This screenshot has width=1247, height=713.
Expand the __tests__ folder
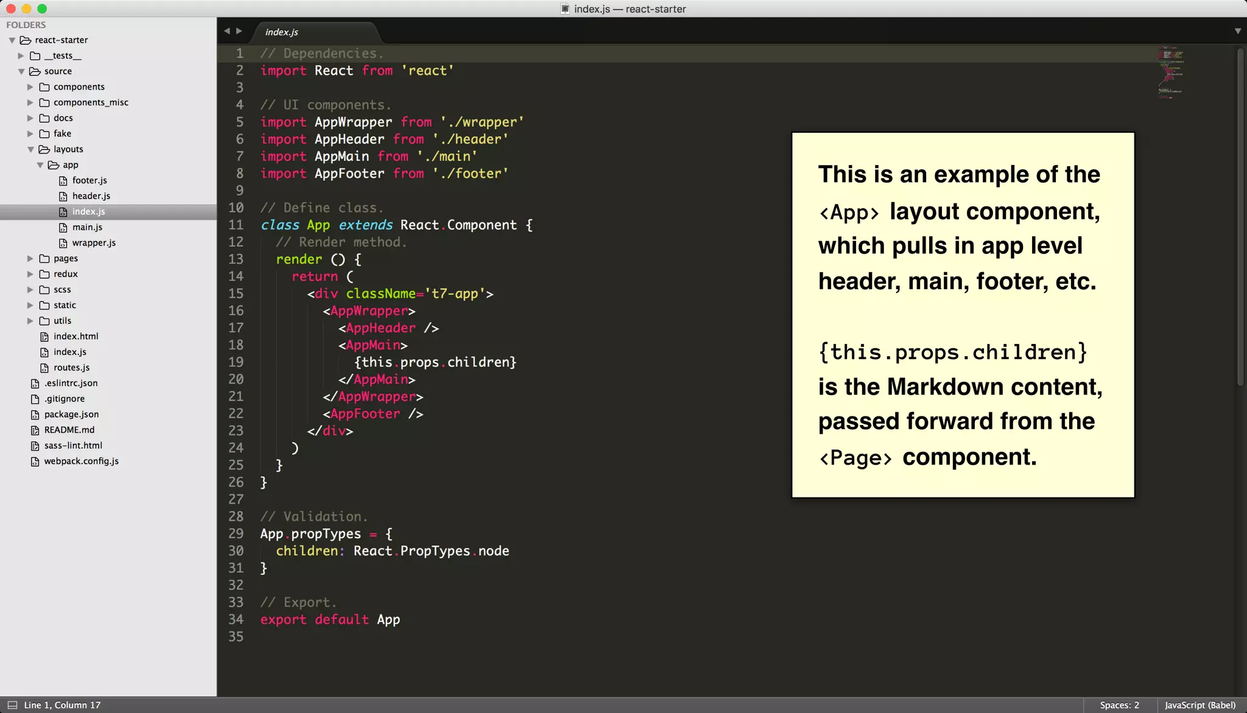21,56
